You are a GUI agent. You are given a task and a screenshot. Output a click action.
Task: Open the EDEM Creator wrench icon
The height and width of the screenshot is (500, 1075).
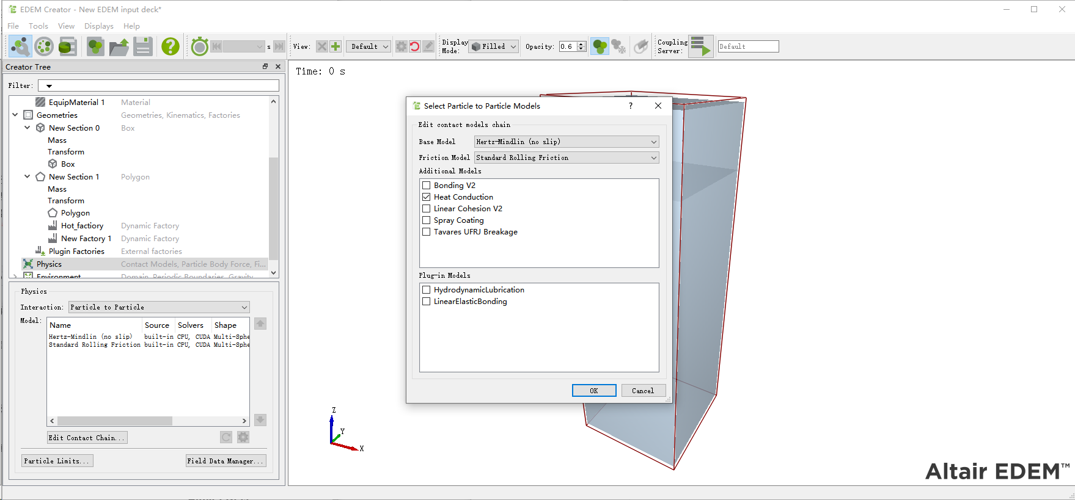[20, 46]
